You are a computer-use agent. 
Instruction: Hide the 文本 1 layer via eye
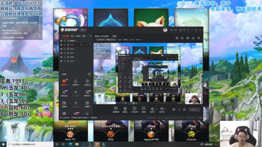pos(61,53)
